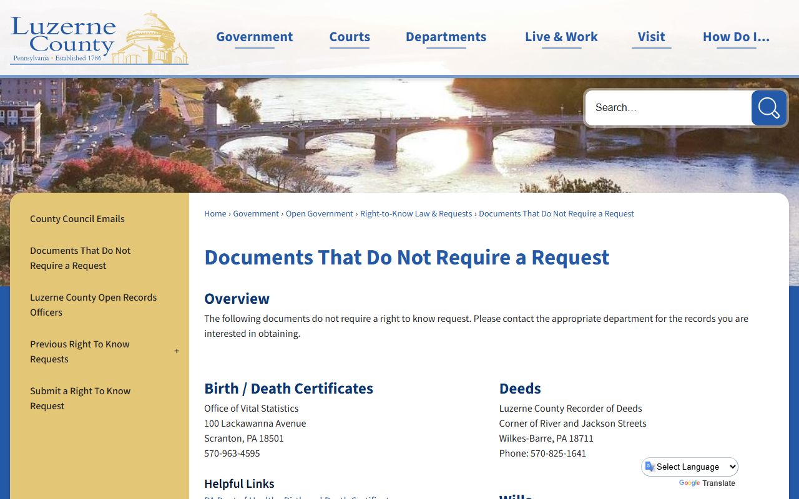Viewport: 799px width, 499px height.
Task: Click the Google Translate text link
Action: coord(707,483)
